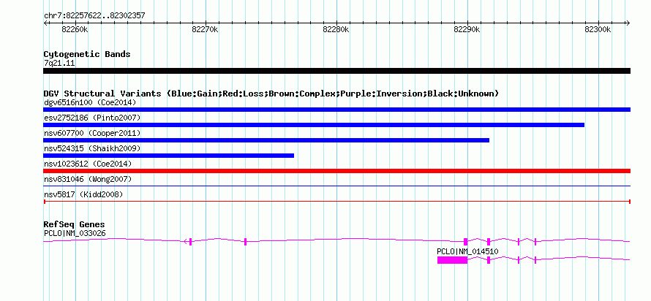651x301 pixels.
Task: Click the red nsv1023612 loss bar
Action: click(336, 171)
